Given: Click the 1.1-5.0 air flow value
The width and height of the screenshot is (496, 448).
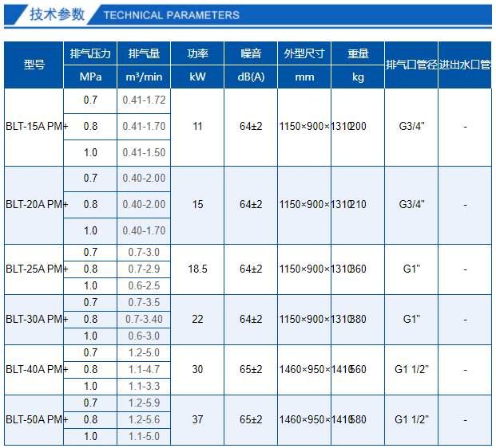Looking at the screenshot, I should tap(144, 436).
